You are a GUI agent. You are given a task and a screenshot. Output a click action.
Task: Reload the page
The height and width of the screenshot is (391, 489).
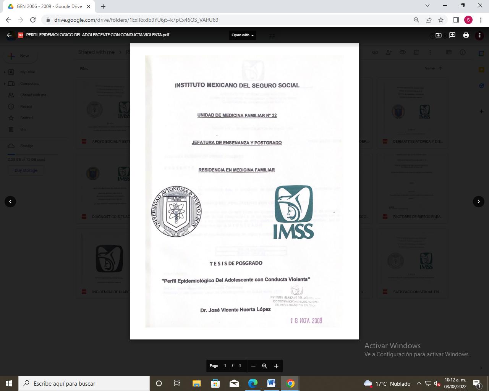(x=33, y=20)
